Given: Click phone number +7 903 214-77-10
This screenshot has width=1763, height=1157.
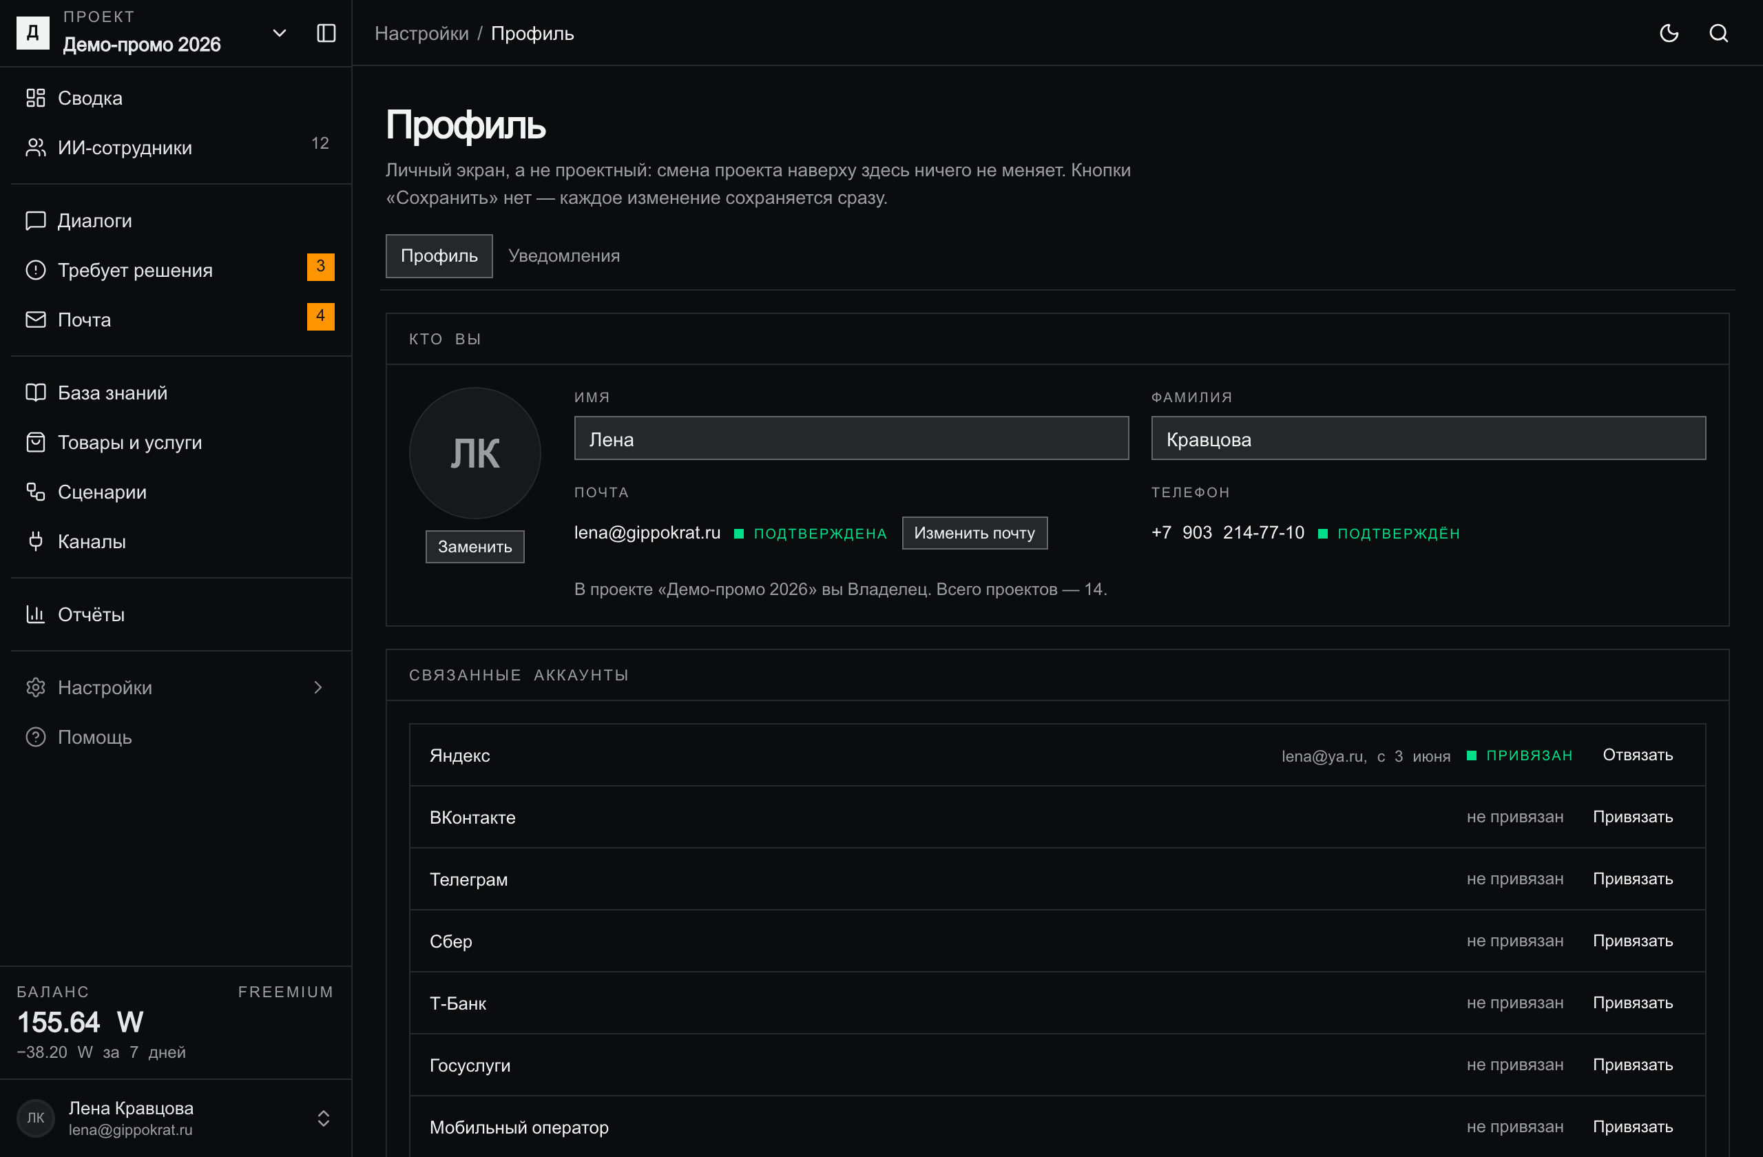Looking at the screenshot, I should pos(1227,532).
